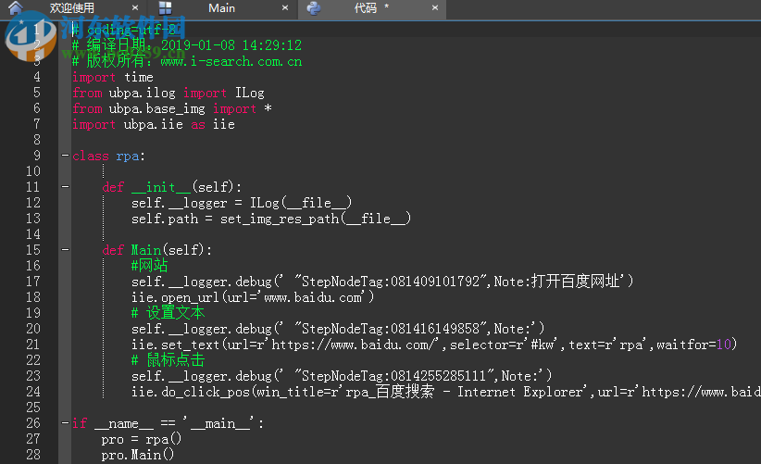Close the 欢迎使用 tab
The width and height of the screenshot is (761, 464).
pos(135,7)
